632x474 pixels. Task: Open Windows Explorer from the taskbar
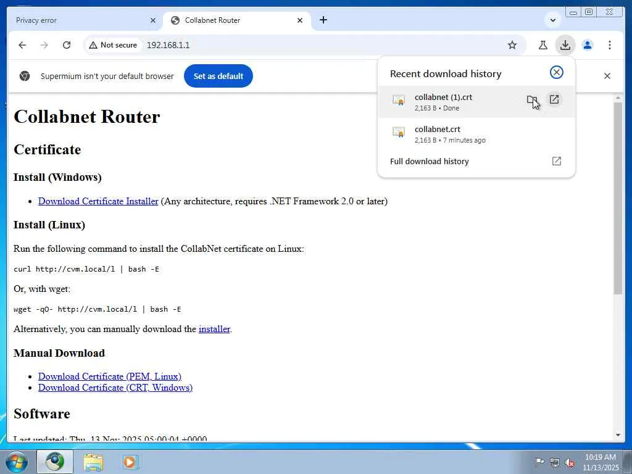coord(94,462)
